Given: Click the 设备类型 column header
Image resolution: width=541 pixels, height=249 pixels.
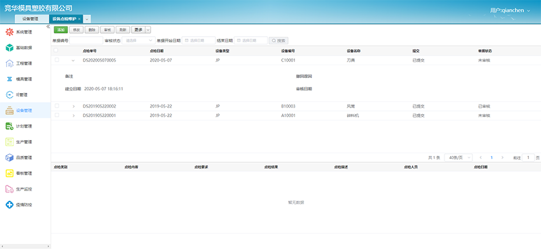Looking at the screenshot, I should pyautogui.click(x=223, y=51).
